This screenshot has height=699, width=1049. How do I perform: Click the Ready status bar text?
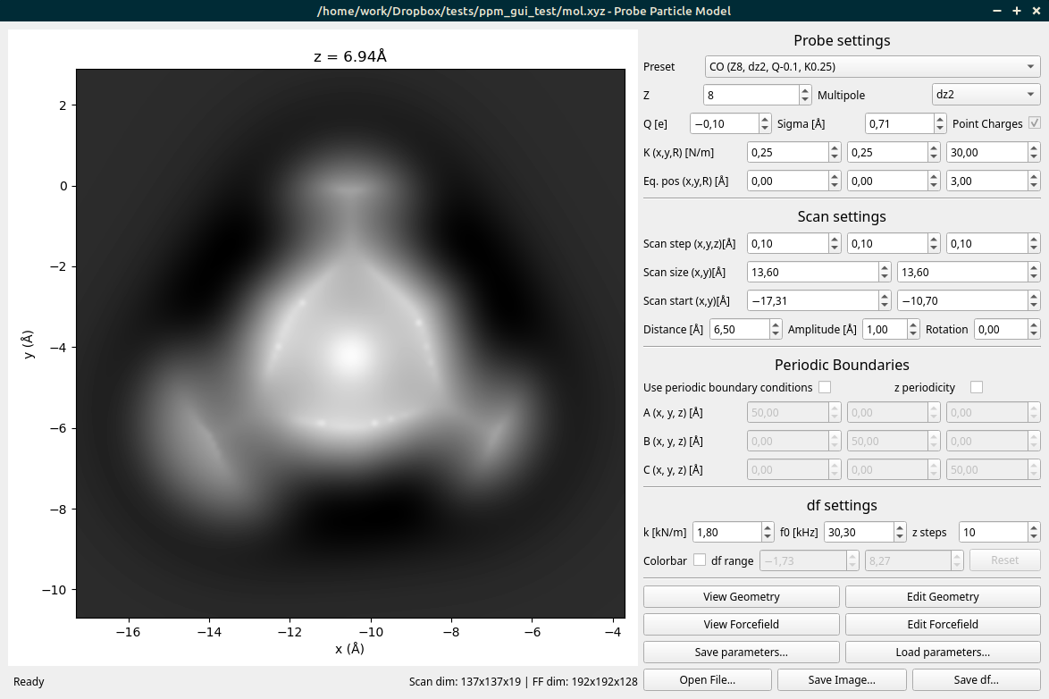click(x=29, y=682)
